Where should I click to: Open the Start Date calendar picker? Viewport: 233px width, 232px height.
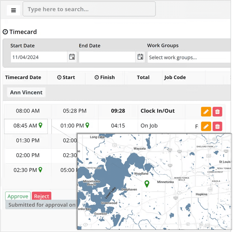point(72,57)
